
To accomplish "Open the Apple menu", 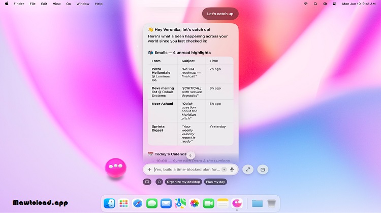I will point(7,4).
